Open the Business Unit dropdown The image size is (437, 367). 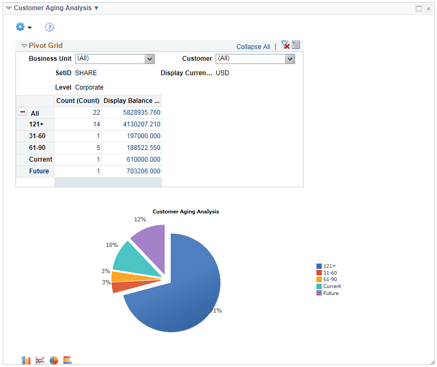(150, 59)
